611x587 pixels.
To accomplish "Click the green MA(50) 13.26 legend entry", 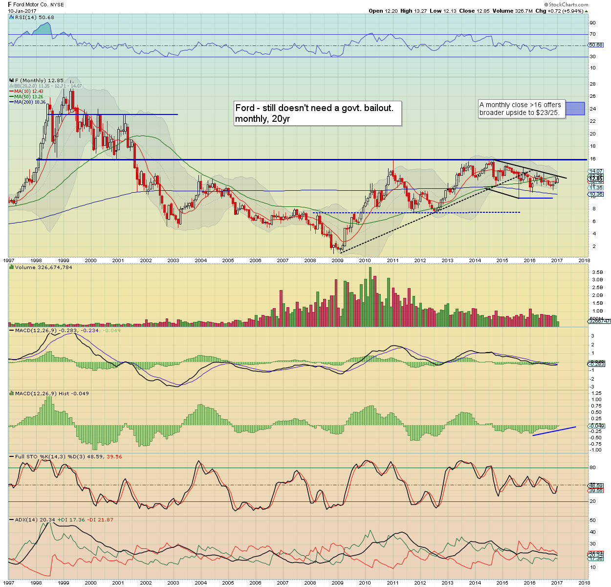I will tap(26, 96).
